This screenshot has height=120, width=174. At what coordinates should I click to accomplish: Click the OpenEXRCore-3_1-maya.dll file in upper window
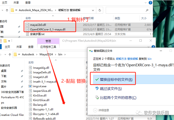tap(44, 29)
